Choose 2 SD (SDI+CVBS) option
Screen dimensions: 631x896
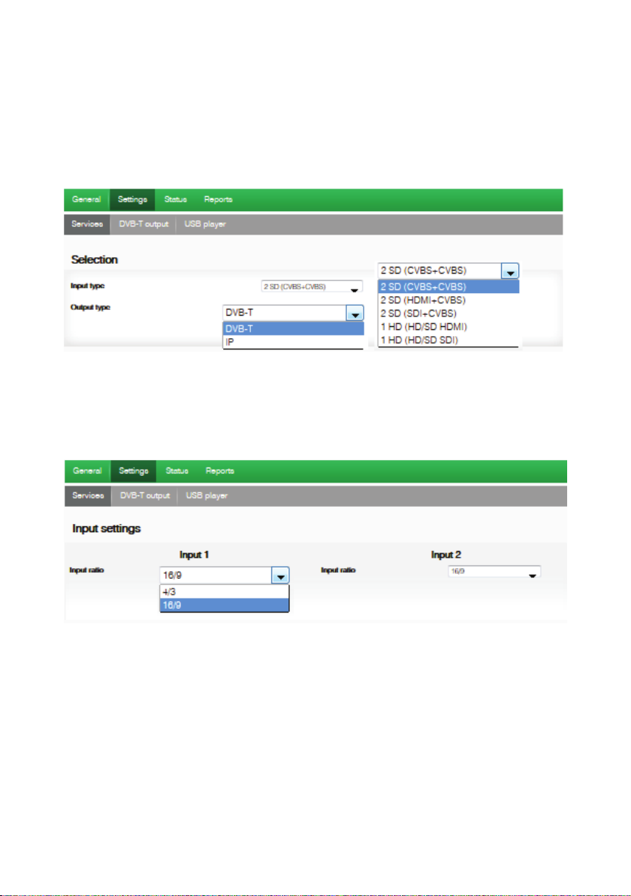448,313
